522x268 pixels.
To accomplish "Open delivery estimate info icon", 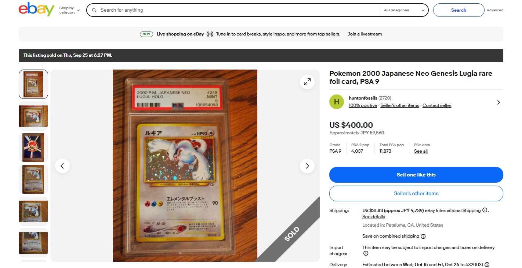I will coord(487,265).
